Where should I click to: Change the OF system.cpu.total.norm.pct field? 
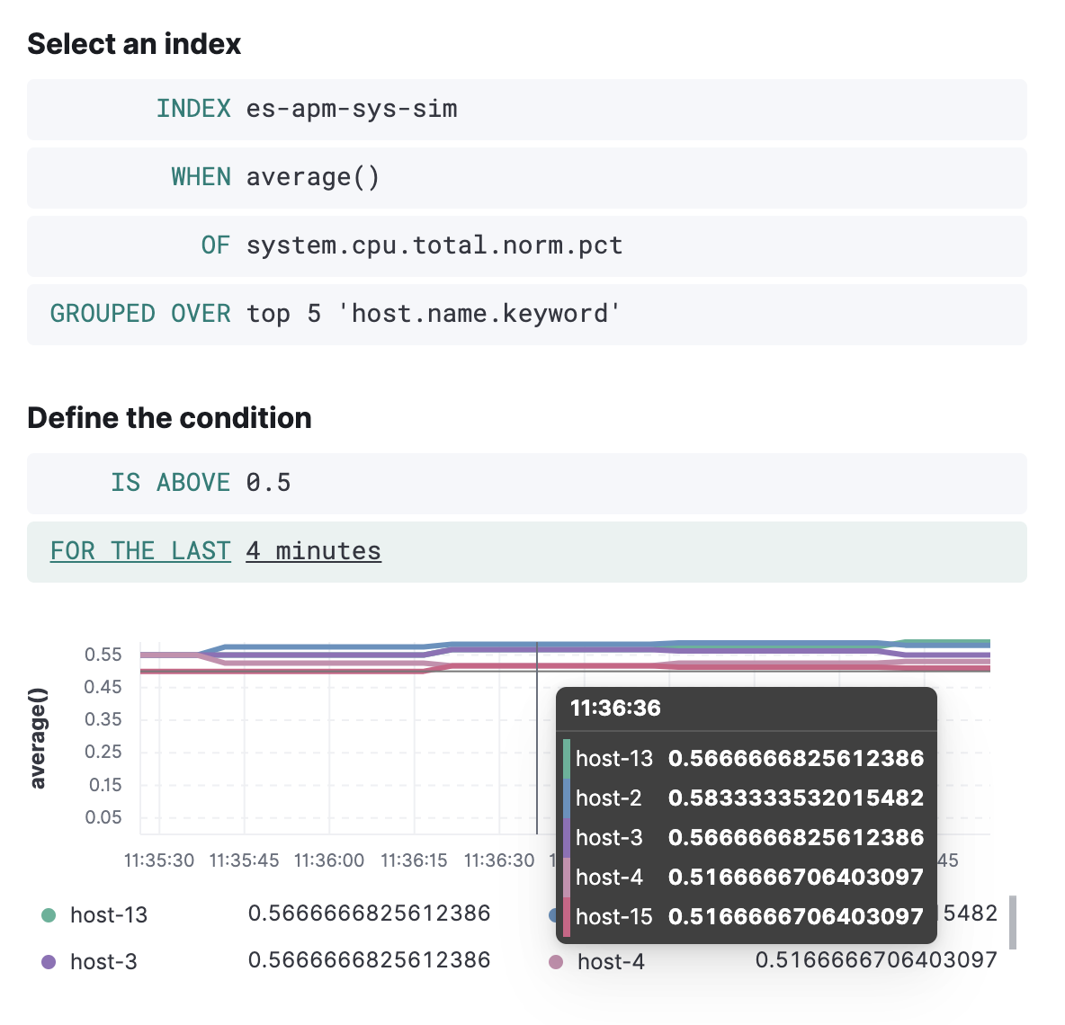[x=434, y=245]
